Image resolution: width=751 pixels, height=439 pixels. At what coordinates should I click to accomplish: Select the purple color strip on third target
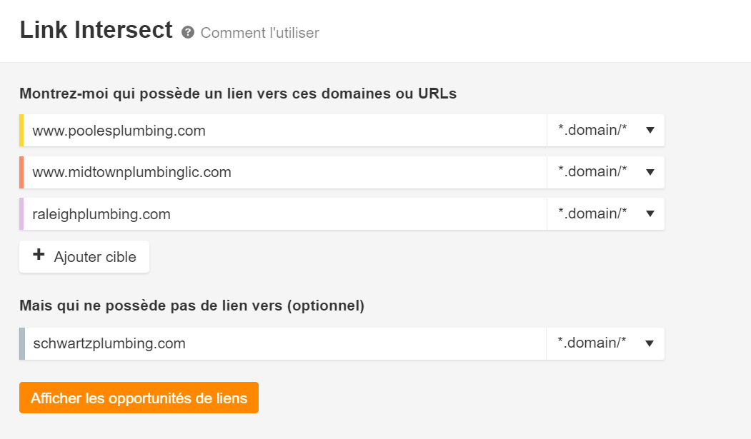coord(21,213)
